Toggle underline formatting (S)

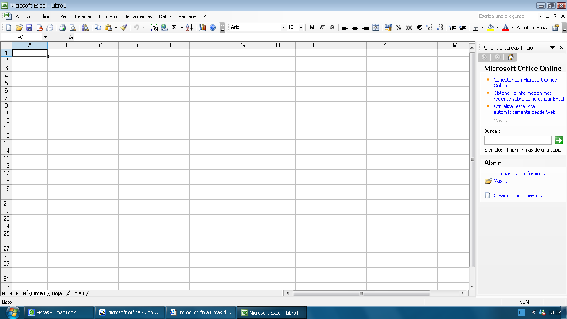332,27
